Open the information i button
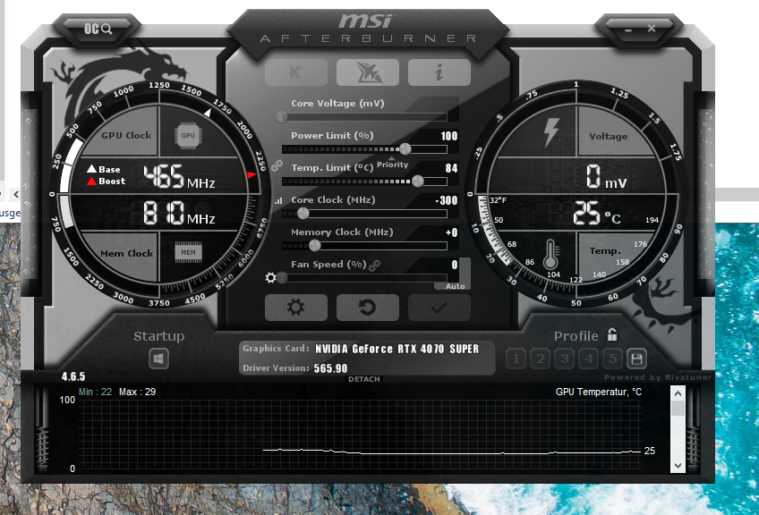759x515 pixels. [439, 72]
